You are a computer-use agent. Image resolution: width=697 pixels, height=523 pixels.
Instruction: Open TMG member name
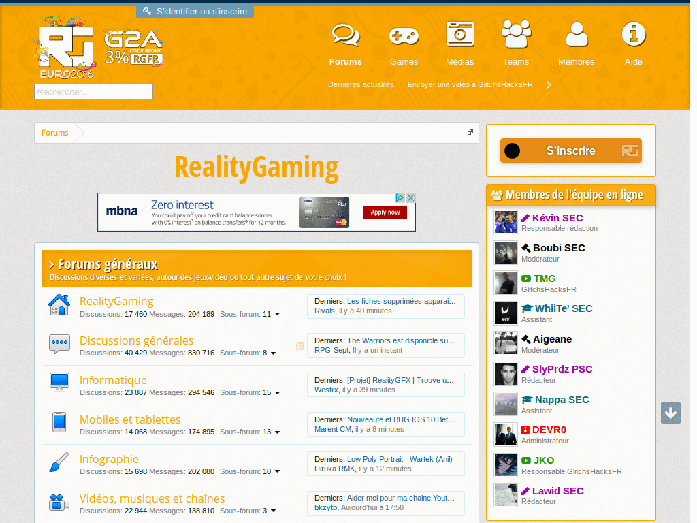coord(545,279)
